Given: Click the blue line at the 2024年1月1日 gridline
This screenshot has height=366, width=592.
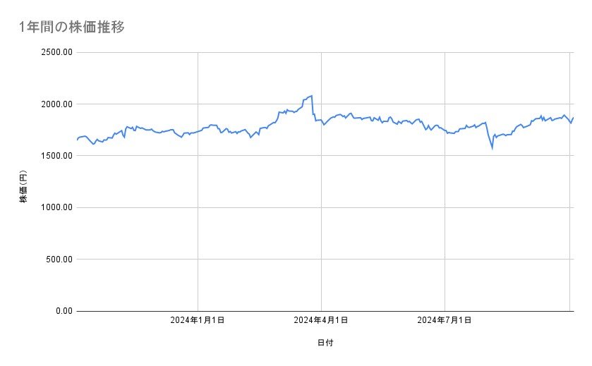Looking at the screenshot, I should tap(198, 130).
